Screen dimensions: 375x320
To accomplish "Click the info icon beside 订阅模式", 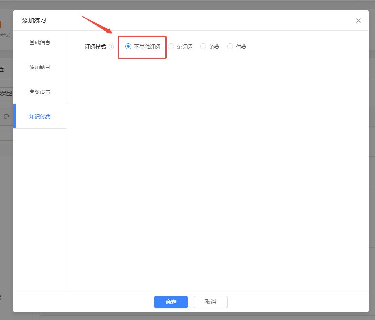I will 111,47.
